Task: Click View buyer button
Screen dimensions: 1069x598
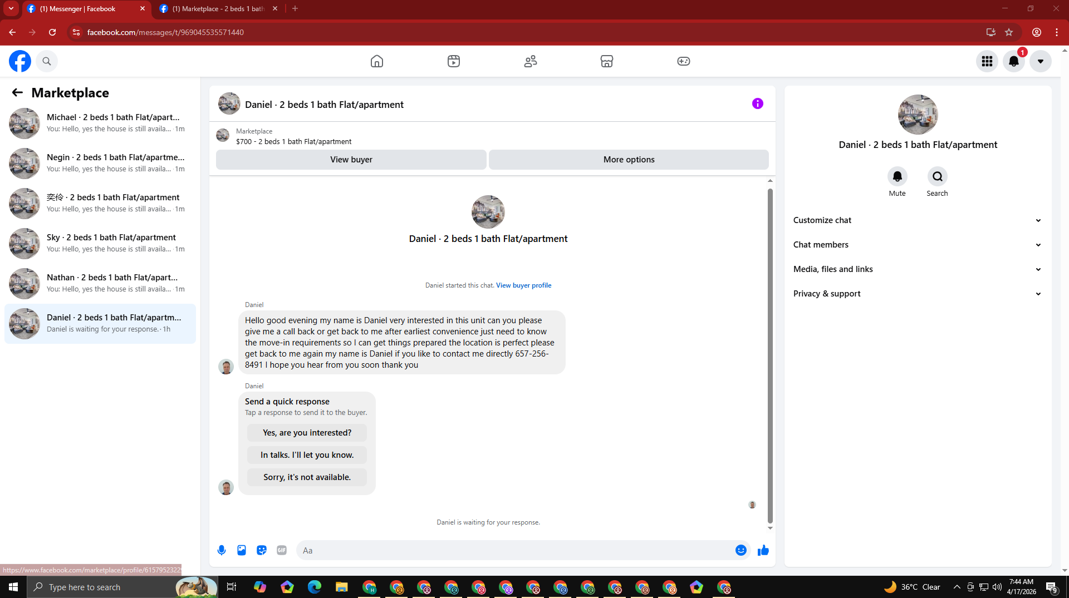Action: tap(351, 160)
